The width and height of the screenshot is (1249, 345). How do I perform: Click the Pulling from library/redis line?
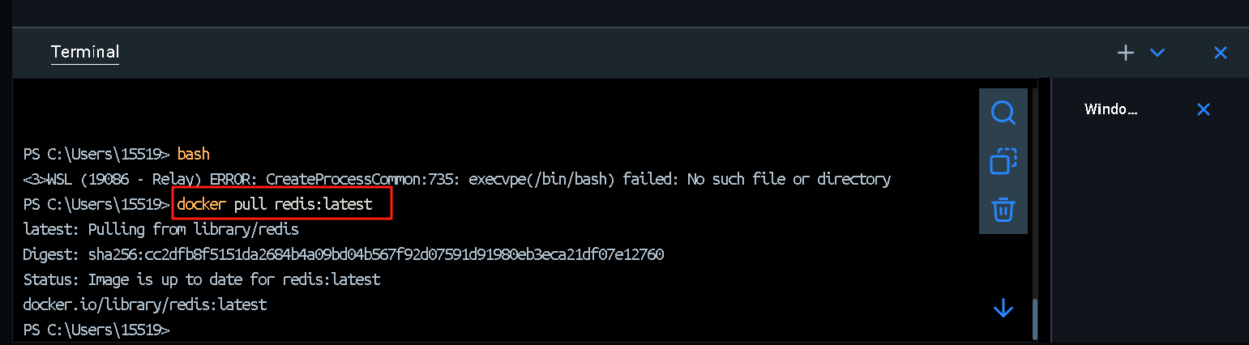(161, 229)
